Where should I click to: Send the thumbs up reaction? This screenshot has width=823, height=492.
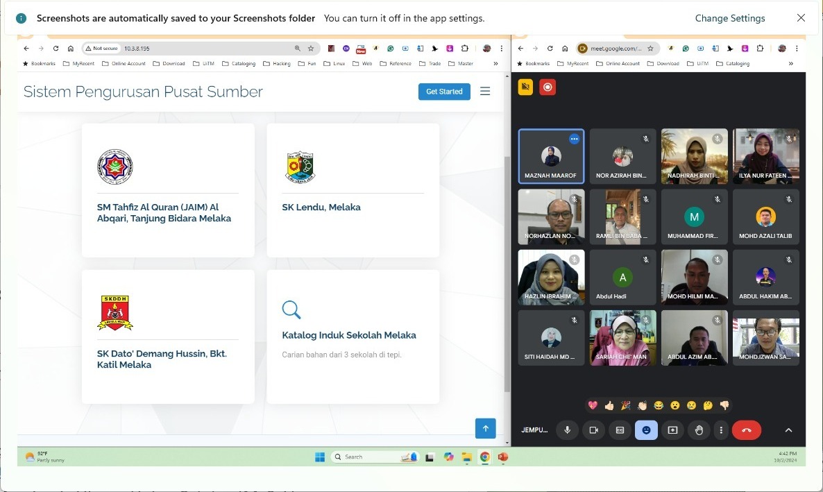pos(609,405)
